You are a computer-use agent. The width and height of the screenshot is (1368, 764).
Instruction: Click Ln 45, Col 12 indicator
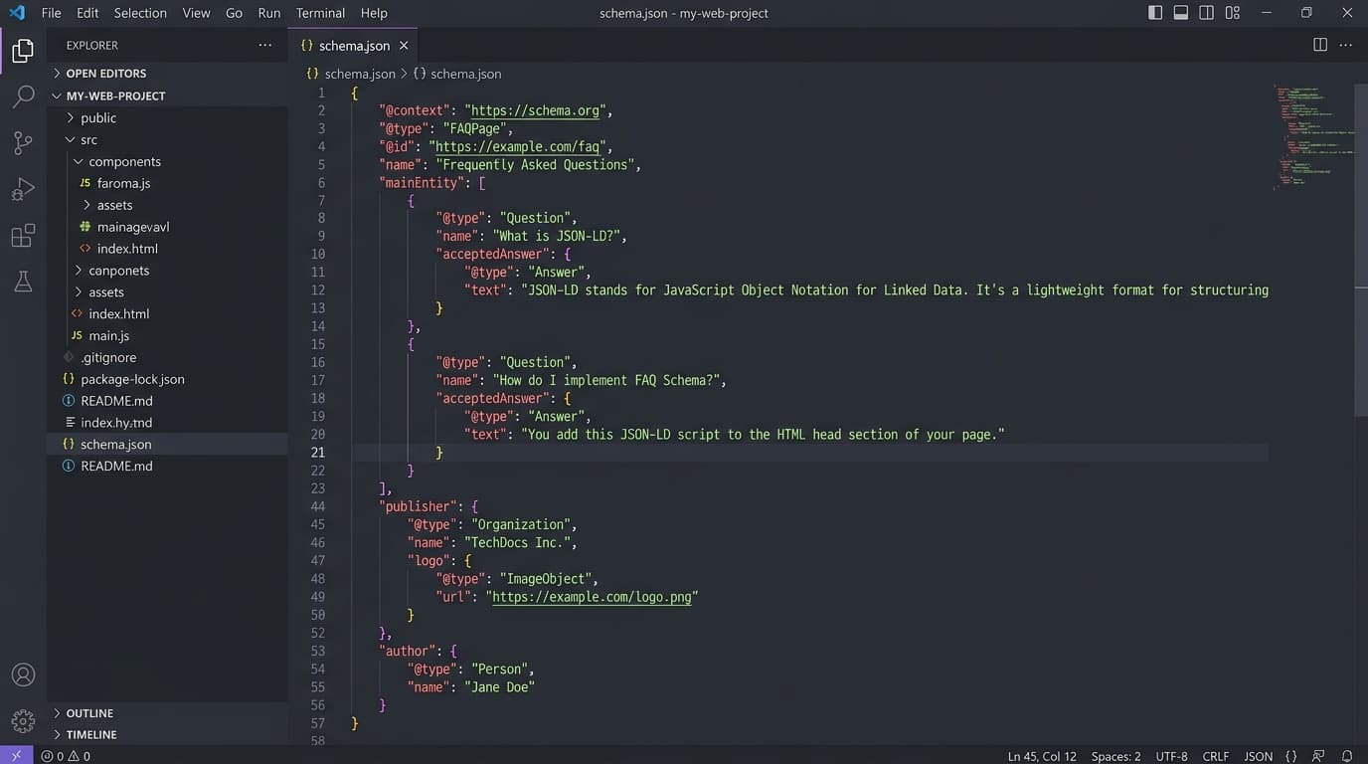point(1041,756)
